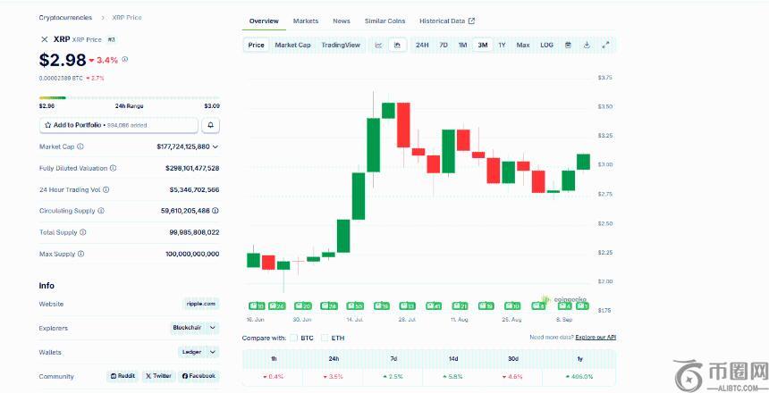This screenshot has height=393, width=769.
Task: Enable the ETH compare checkbox
Action: click(325, 338)
